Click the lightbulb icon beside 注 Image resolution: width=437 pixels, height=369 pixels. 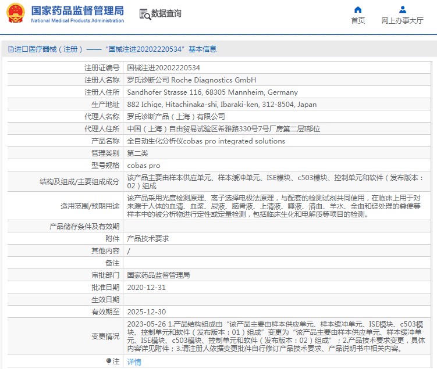pos(109,361)
